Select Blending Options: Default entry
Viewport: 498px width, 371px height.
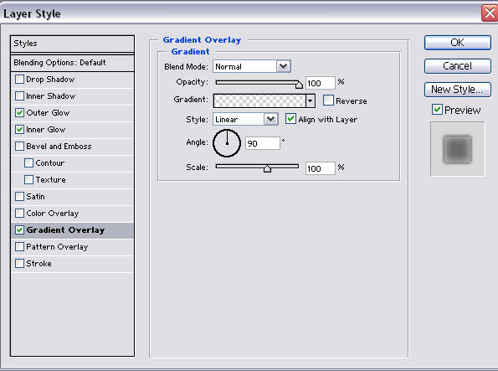point(73,63)
